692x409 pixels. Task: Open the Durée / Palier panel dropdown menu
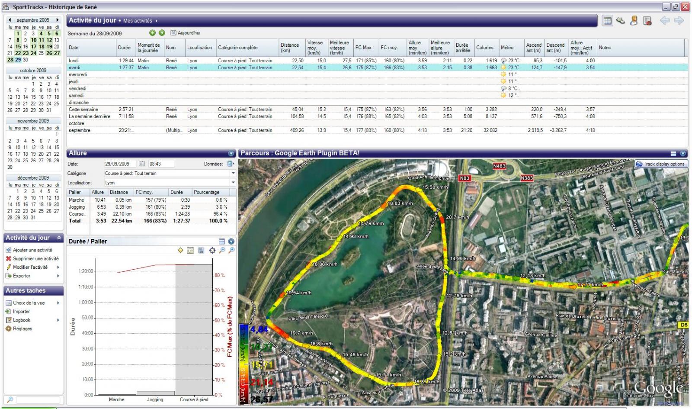click(x=231, y=242)
